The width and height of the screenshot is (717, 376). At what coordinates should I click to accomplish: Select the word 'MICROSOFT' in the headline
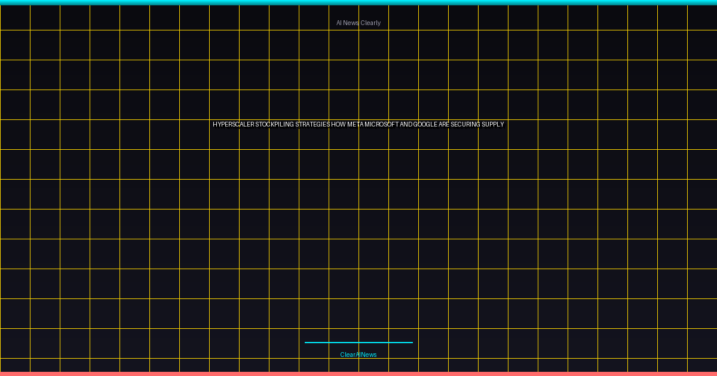click(381, 125)
